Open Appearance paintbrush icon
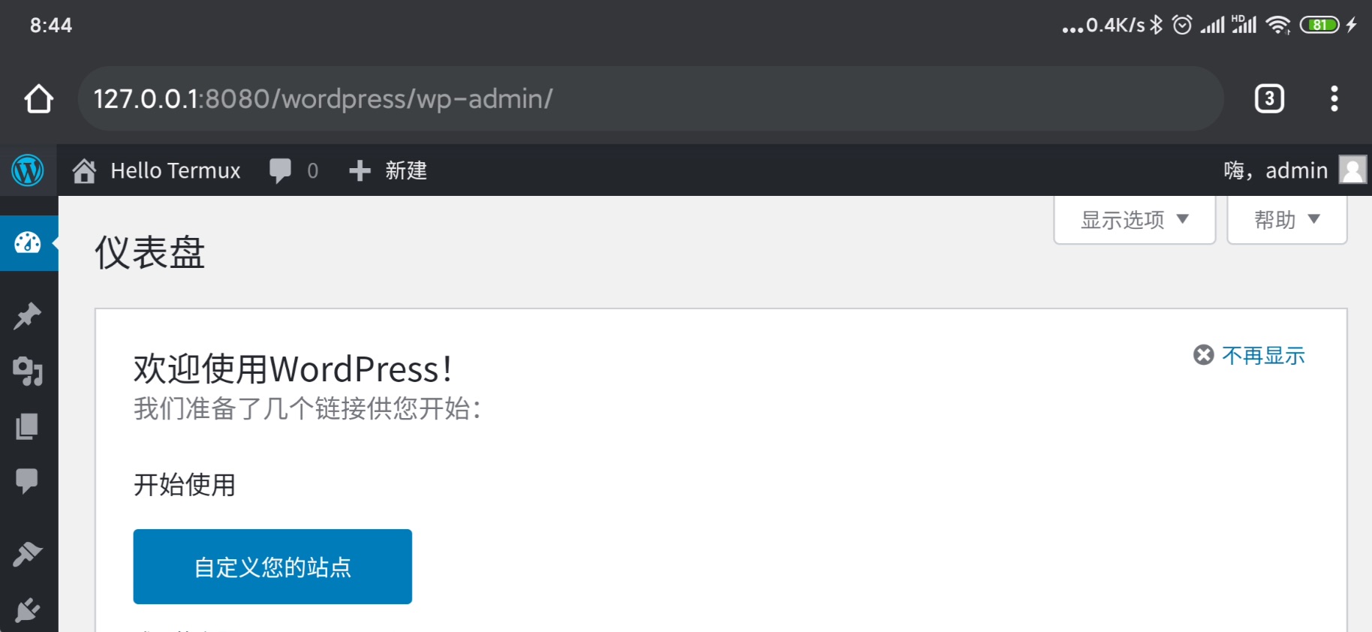This screenshot has width=1372, height=632. tap(28, 555)
